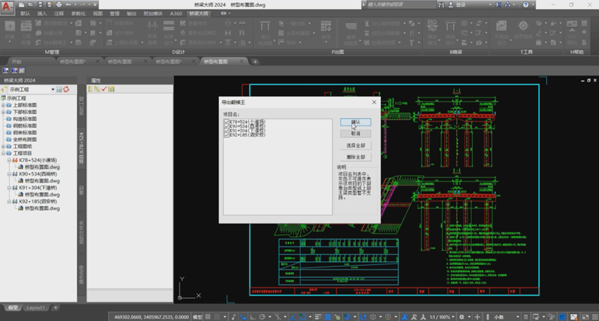The width and height of the screenshot is (599, 321).
Task: Click the undo arrow in quick access toolbar
Action: [x=69, y=5]
